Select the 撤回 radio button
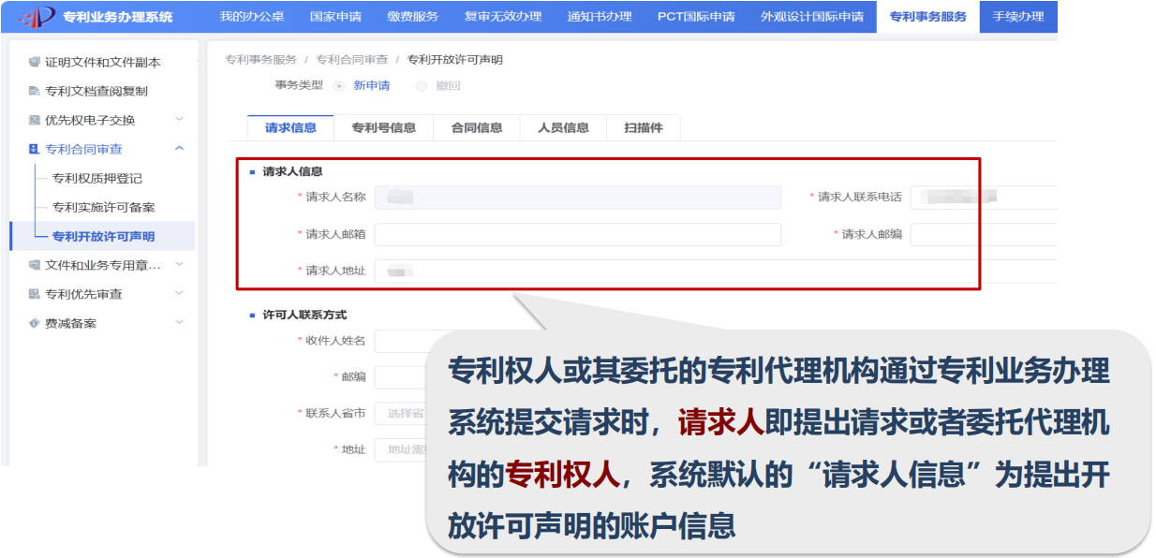Image resolution: width=1156 pixels, height=558 pixels. (x=422, y=86)
